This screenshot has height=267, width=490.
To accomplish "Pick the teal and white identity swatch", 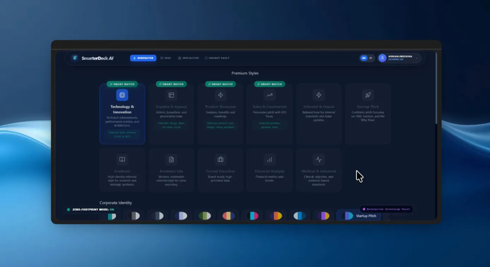I will 111,216.
